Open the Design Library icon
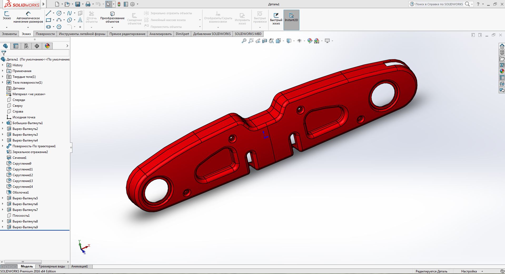Screen dimensions: 505x274 pos(502,52)
